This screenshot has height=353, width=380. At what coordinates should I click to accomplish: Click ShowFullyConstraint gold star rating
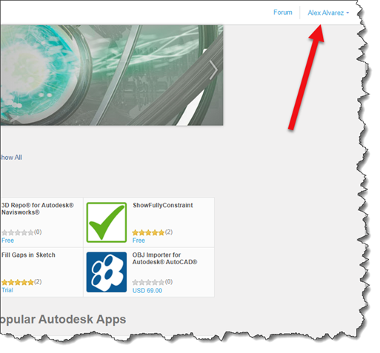click(x=148, y=232)
